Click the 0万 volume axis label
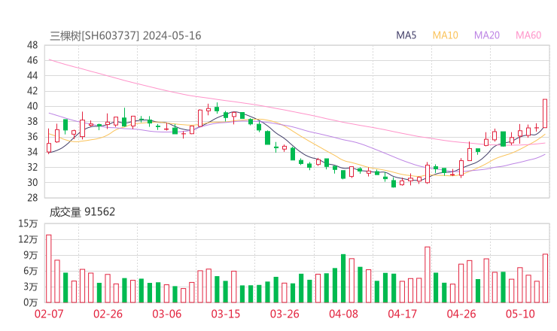Viewport: 557px width, 331px height. pyautogui.click(x=31, y=302)
